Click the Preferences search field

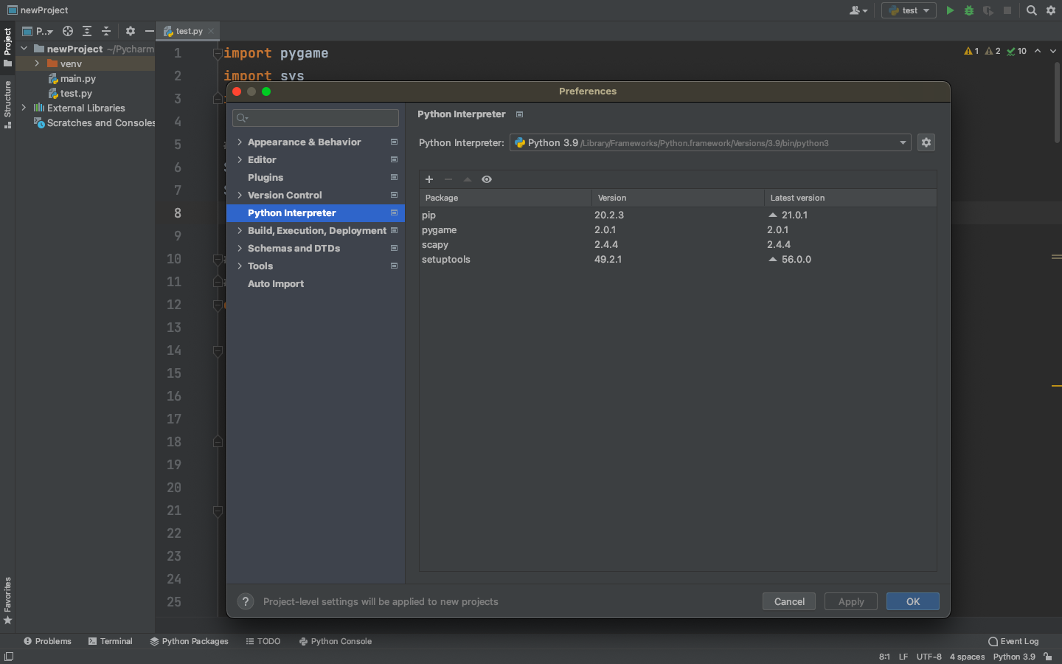(x=316, y=118)
